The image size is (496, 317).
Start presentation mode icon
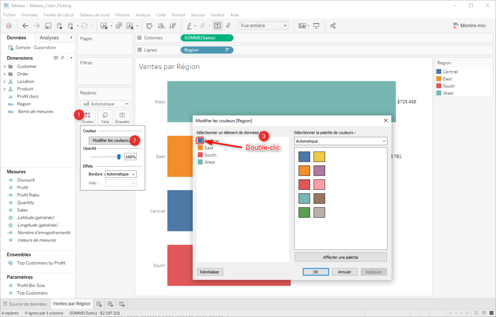pos(316,26)
